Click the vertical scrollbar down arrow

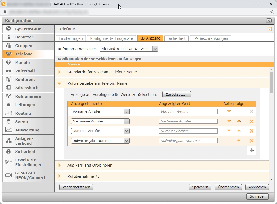coord(272,179)
